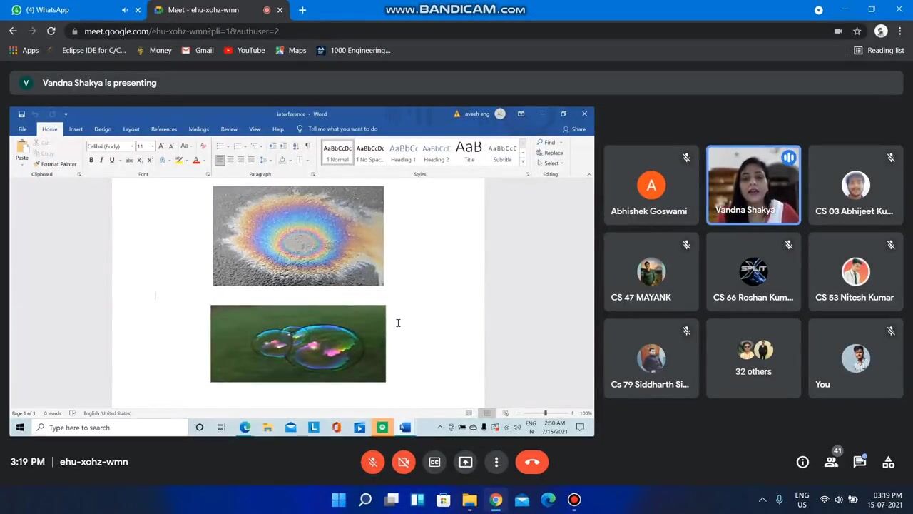
Task: Leave the call with the red hang-up button
Action: [532, 462]
